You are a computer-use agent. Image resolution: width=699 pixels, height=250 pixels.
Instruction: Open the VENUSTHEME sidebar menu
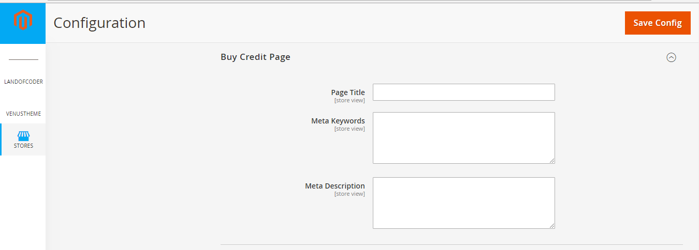[23, 114]
